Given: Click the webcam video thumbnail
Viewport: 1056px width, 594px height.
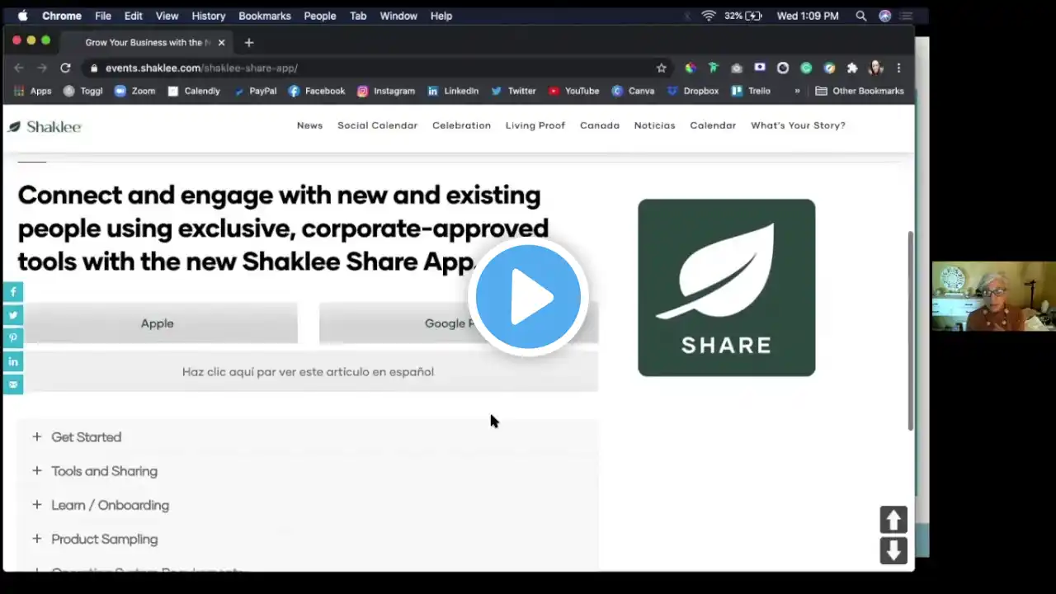Looking at the screenshot, I should [993, 296].
